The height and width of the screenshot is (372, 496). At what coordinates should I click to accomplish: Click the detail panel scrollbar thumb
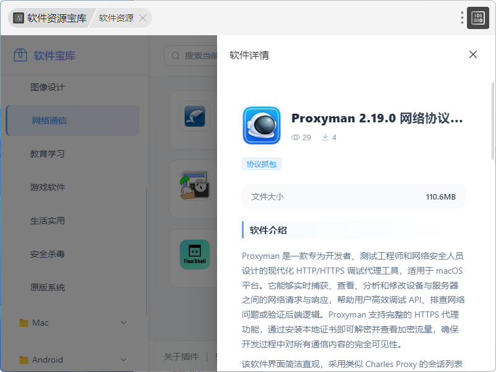tap(493, 122)
